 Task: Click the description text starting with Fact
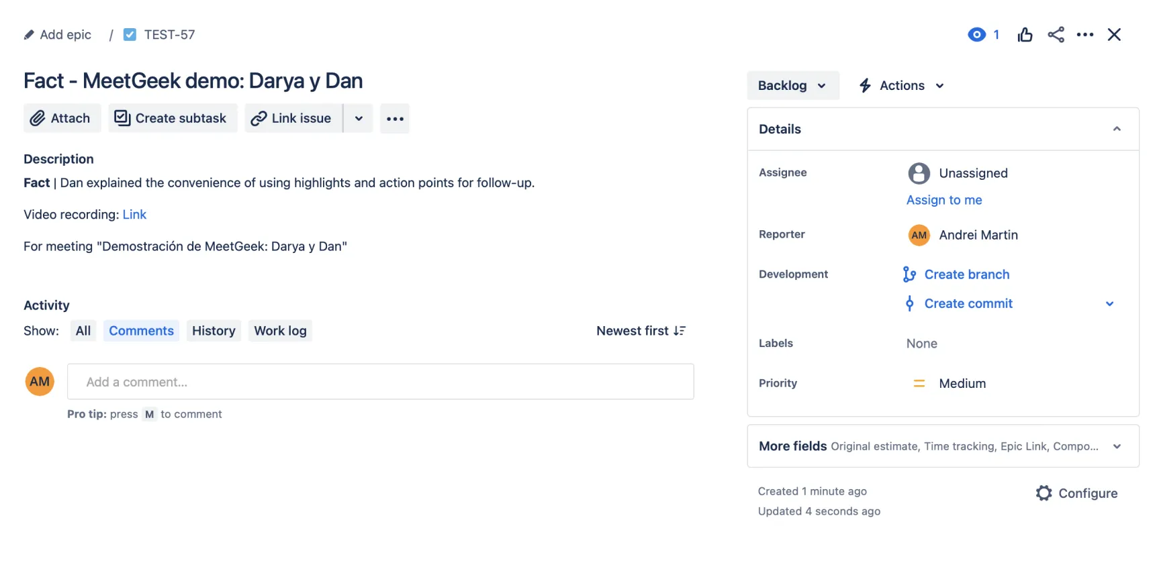coord(279,183)
